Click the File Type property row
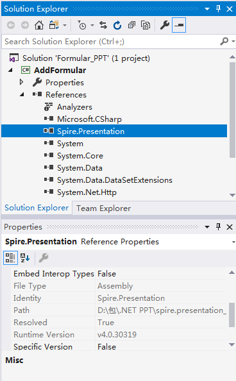 (119, 286)
